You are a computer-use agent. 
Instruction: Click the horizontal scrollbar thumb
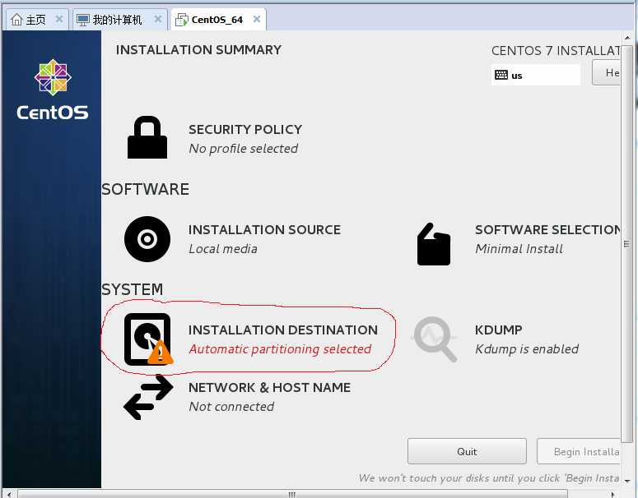point(292,494)
